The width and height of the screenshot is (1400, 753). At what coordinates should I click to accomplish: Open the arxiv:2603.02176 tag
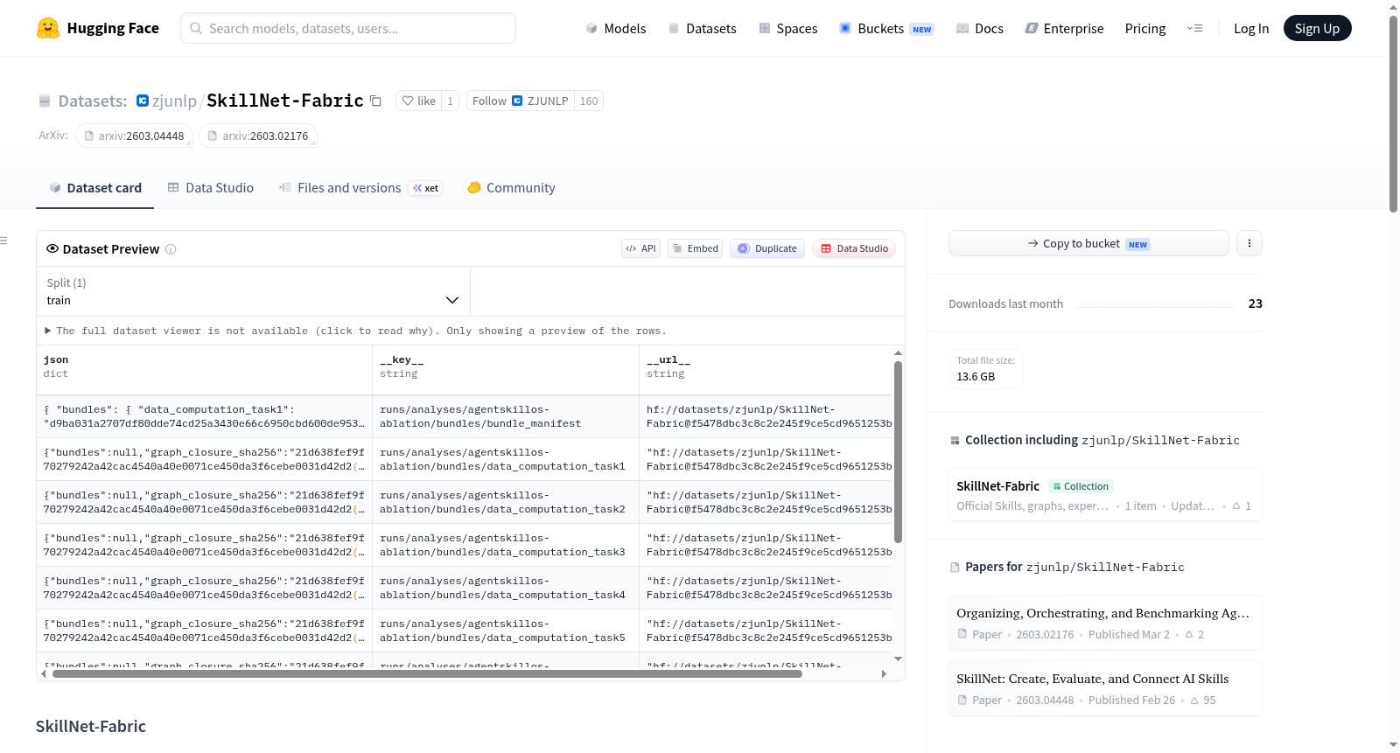point(258,136)
